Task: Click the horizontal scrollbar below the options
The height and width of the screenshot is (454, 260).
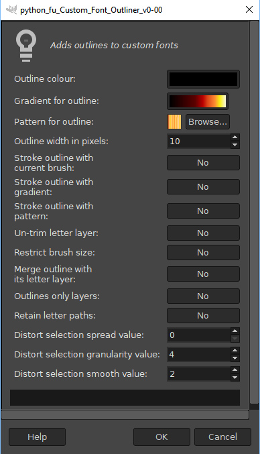Action: [x=125, y=414]
